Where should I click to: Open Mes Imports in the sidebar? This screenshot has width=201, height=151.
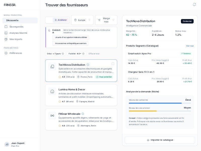click(x=16, y=39)
